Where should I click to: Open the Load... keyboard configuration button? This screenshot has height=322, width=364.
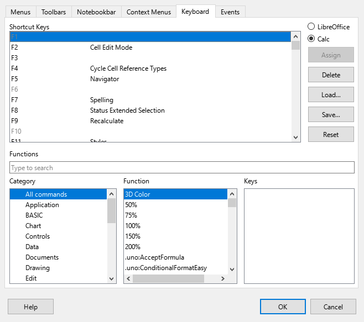tap(331, 94)
